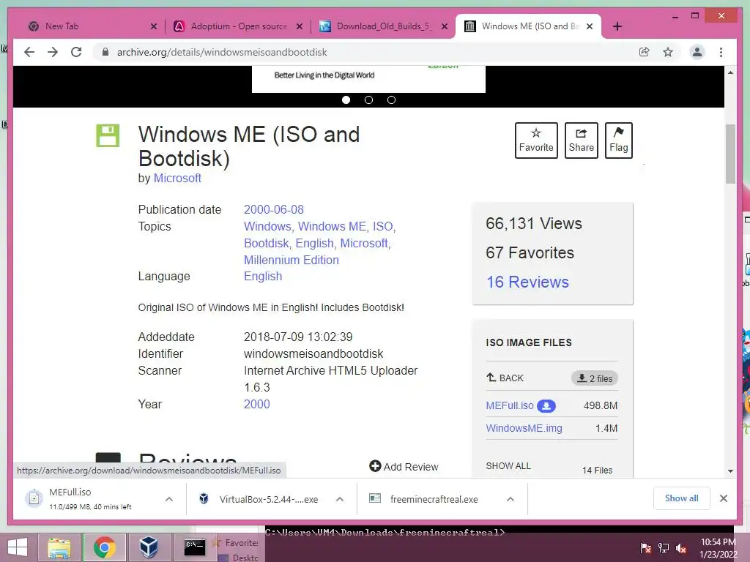Click the muted volume tray icon
Image resolution: width=750 pixels, height=562 pixels.
pos(680,548)
